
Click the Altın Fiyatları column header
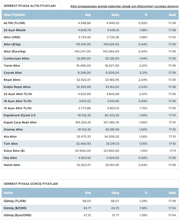(14, 15)
